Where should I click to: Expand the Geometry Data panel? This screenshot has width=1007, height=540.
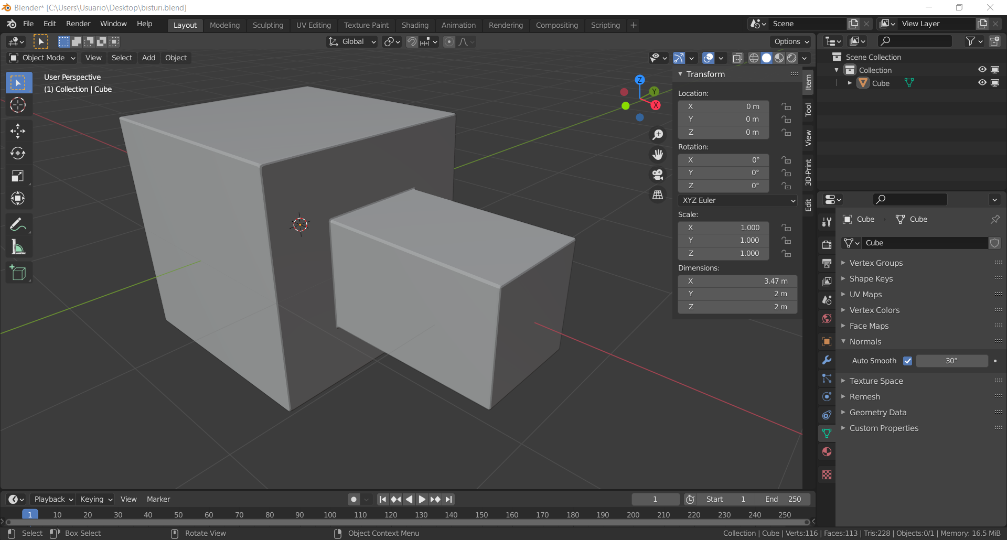point(877,413)
